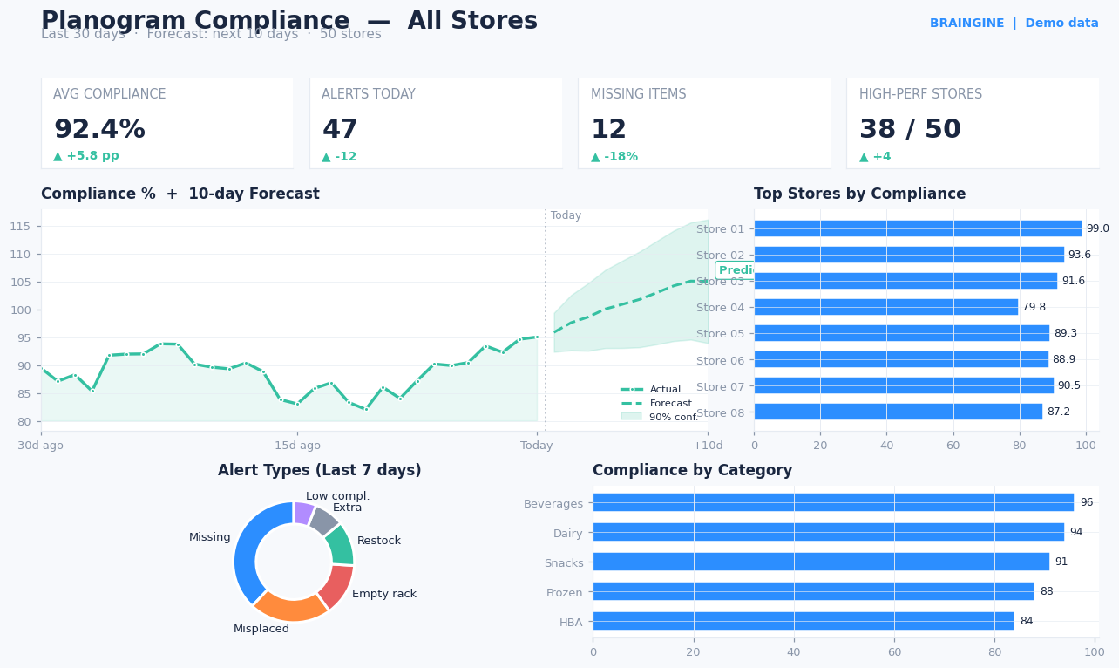Click the +5.8 pp change indicator
Image resolution: width=1119 pixels, height=668 pixels.
[86, 156]
